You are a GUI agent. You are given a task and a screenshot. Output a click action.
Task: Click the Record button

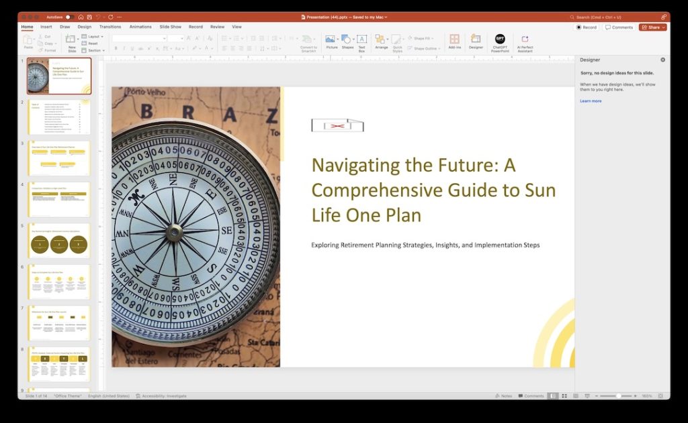click(587, 27)
